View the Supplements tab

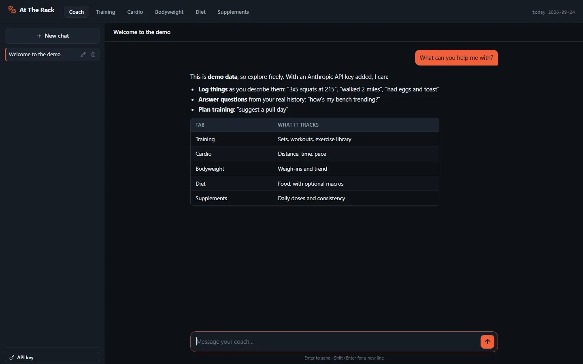click(x=233, y=12)
